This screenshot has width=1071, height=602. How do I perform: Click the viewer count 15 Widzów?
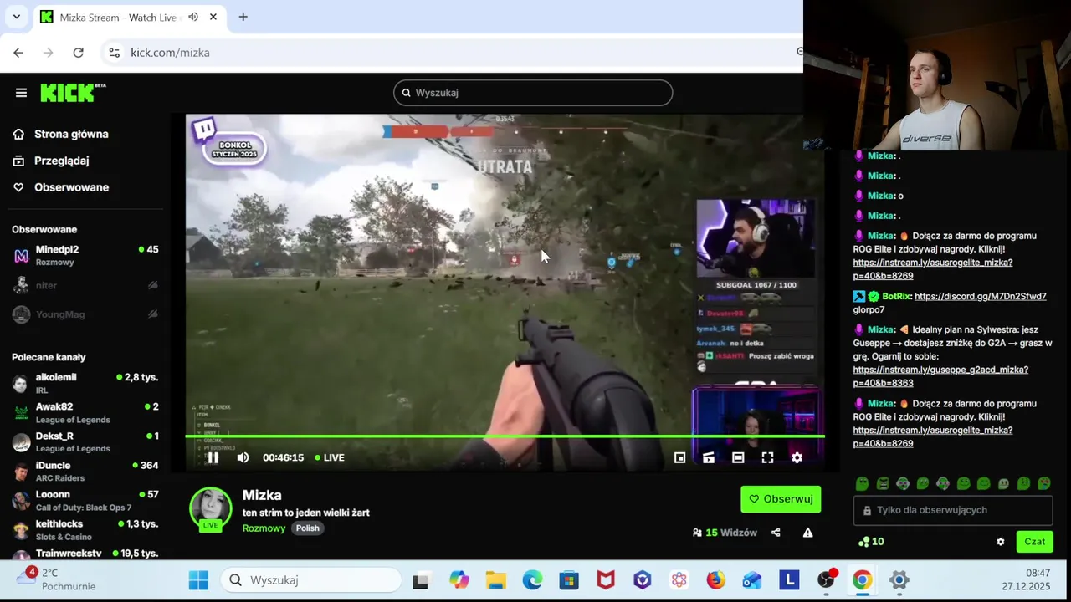coord(725,533)
